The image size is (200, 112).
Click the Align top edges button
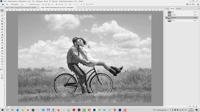click(x=57, y=4)
